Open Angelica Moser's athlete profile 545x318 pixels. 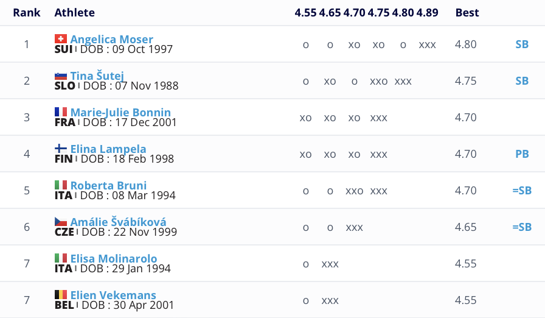click(111, 39)
